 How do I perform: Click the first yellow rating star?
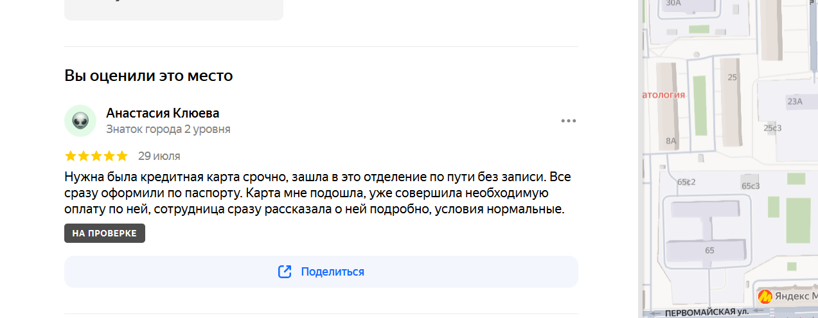[x=71, y=156]
